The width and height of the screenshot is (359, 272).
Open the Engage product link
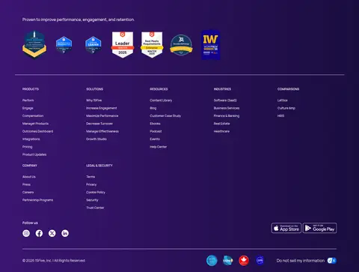pyautogui.click(x=28, y=108)
